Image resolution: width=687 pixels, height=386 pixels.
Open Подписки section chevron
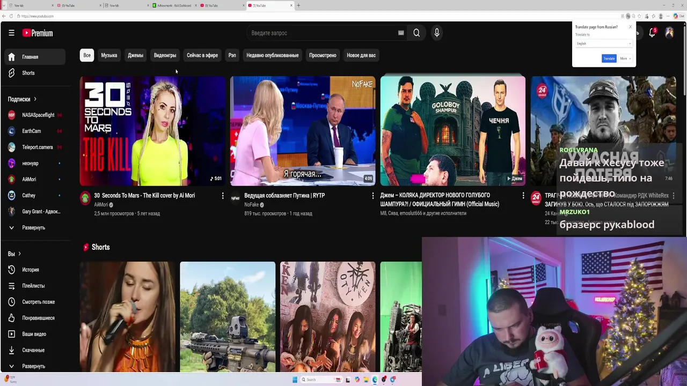click(35, 99)
